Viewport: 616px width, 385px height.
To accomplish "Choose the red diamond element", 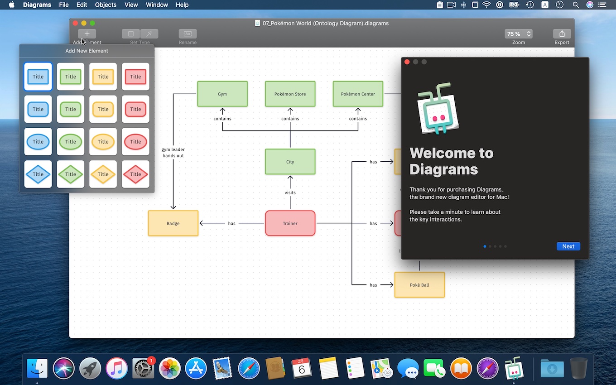I will (x=136, y=174).
